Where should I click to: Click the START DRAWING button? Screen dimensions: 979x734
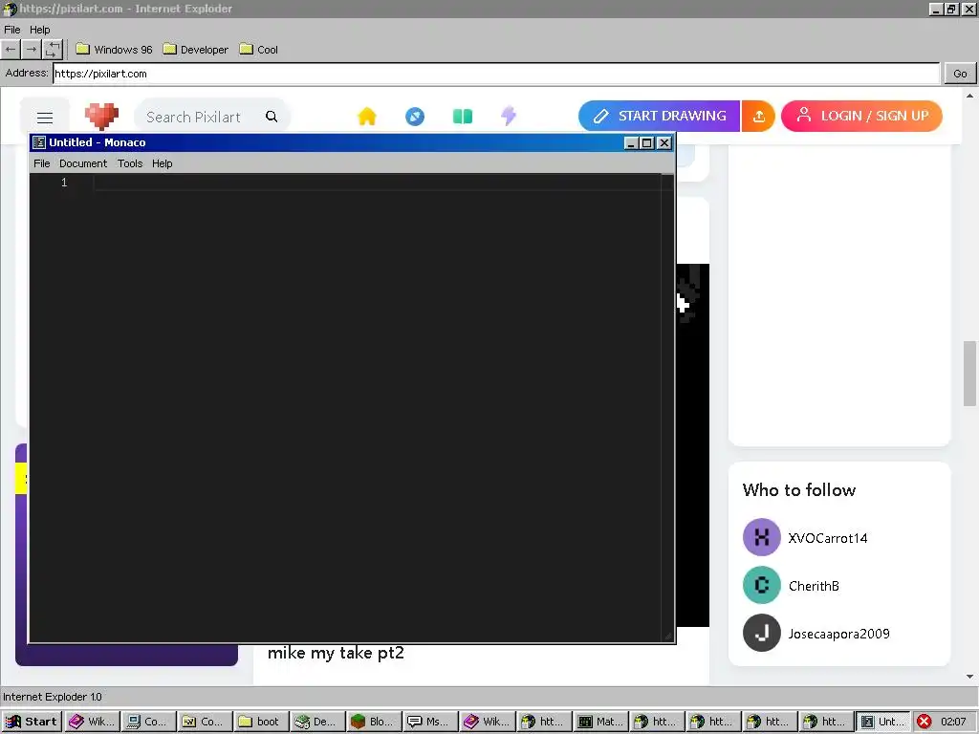click(x=659, y=116)
